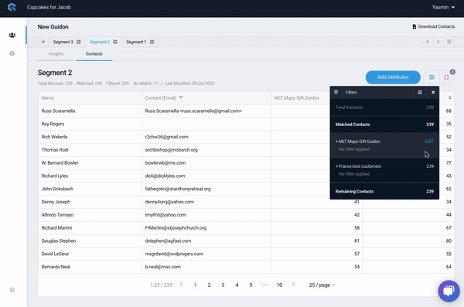Image resolution: width=464 pixels, height=307 pixels.
Task: Click Download Contacts link
Action: point(434,26)
